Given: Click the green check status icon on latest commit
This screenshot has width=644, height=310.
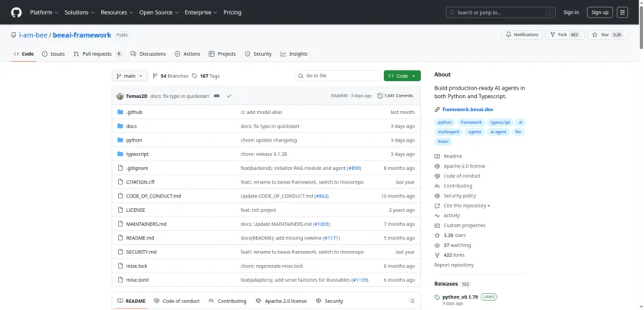Looking at the screenshot, I should (228, 96).
